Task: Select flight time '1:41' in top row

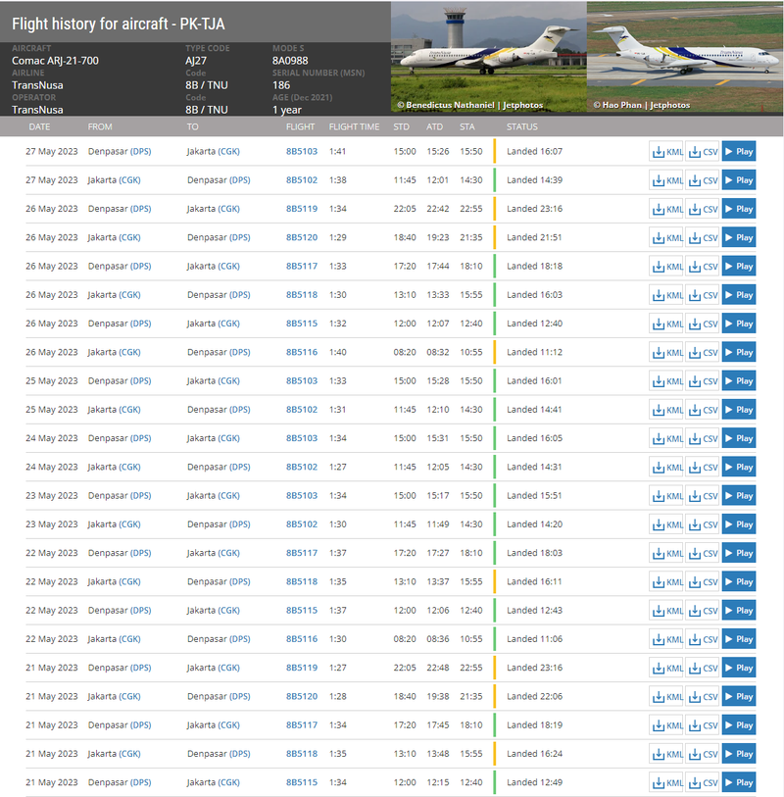Action: 337,152
